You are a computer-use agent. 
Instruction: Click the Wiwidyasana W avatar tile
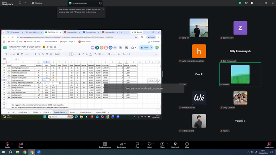(199, 98)
